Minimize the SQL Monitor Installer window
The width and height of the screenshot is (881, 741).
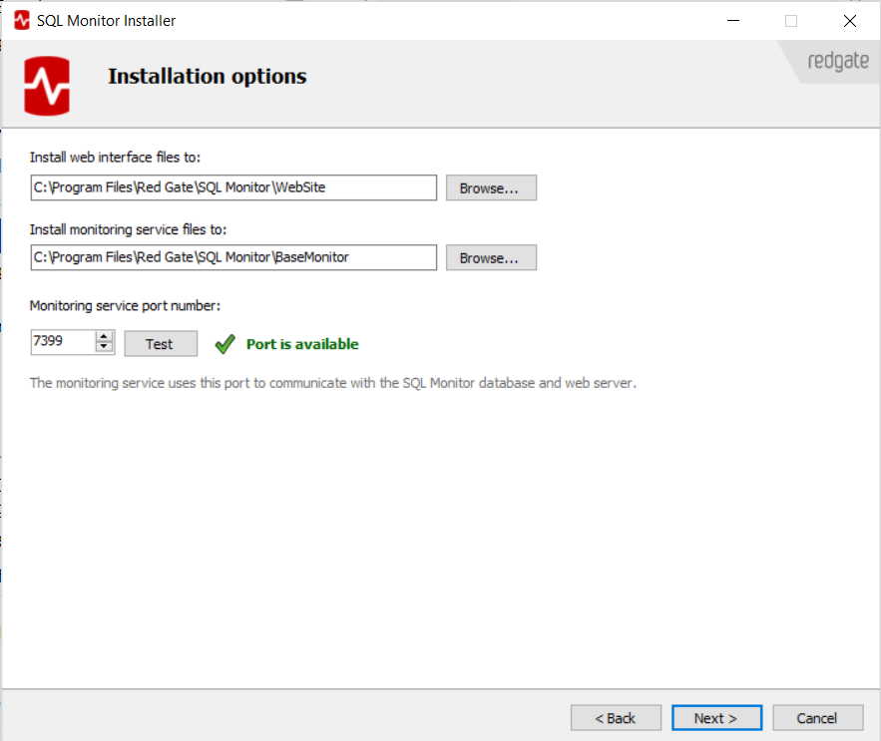point(733,20)
